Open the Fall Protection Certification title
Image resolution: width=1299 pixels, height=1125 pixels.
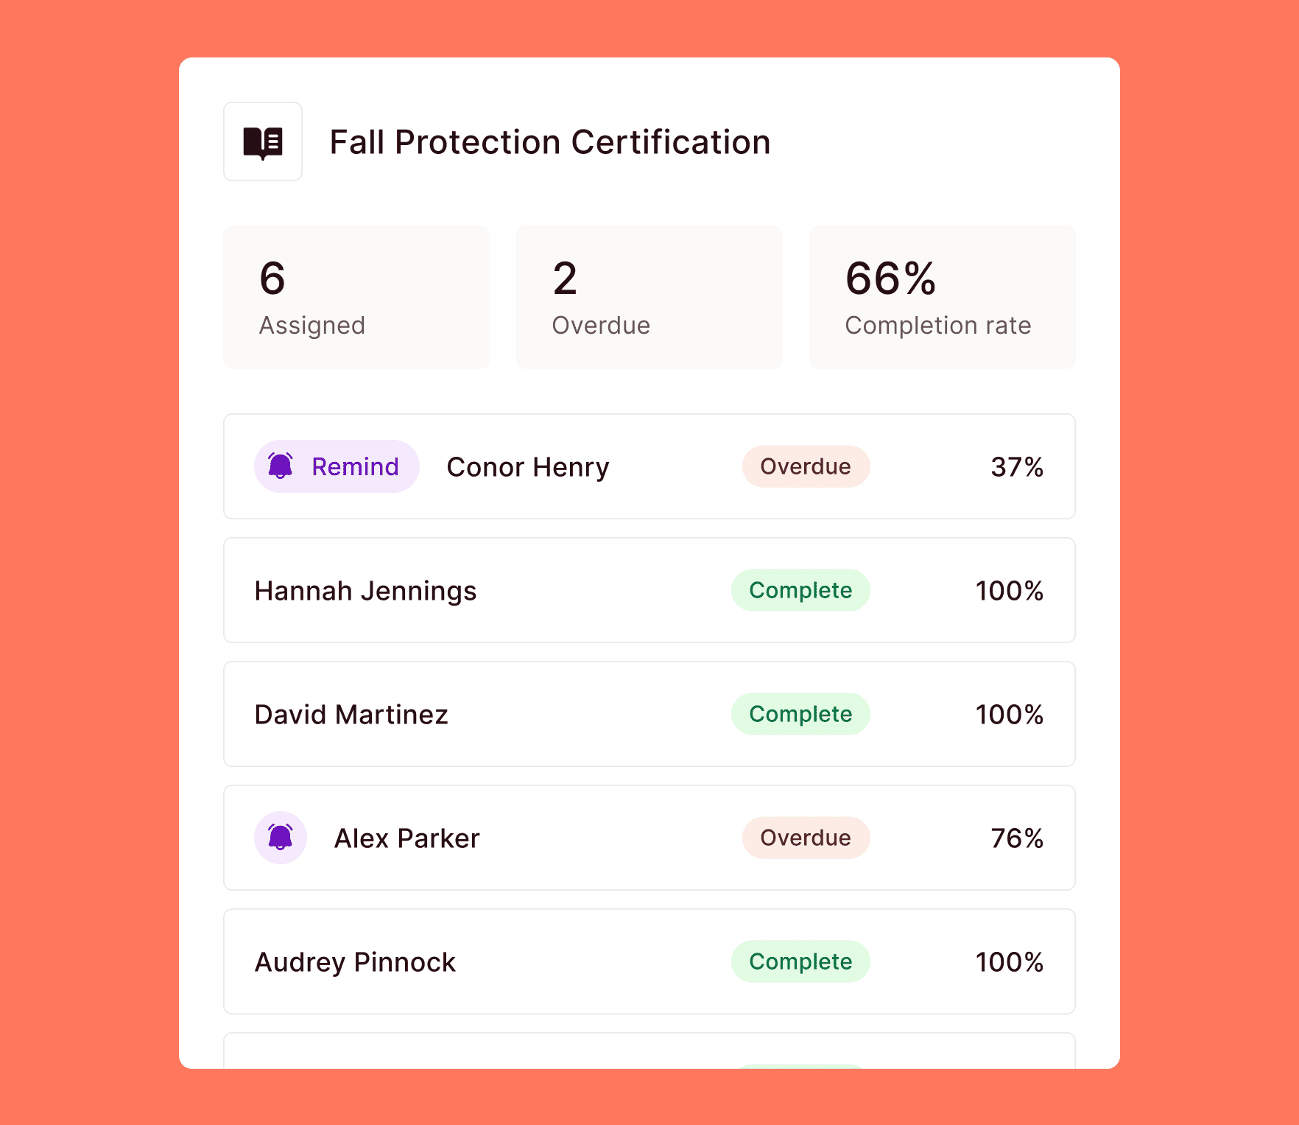[x=549, y=142]
